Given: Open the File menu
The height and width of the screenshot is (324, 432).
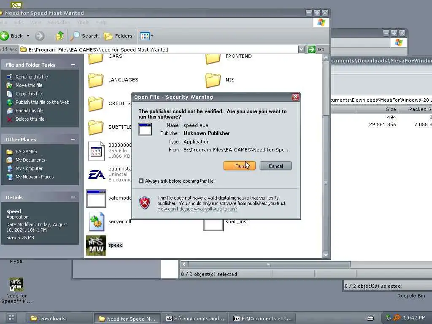Looking at the screenshot, I should 3,22.
